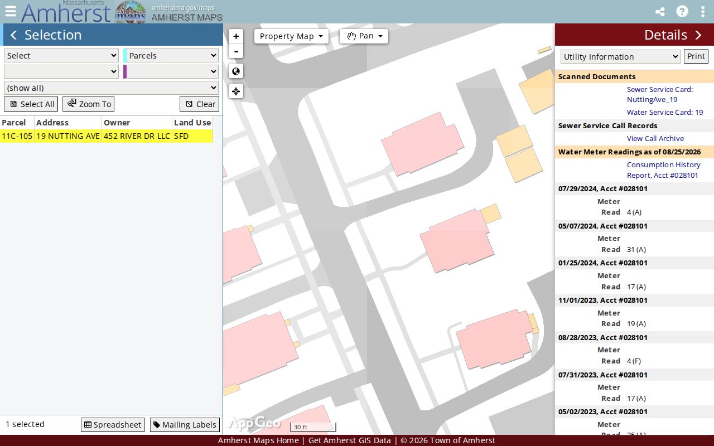Click the SFD land use cell
Viewport: 714px width, 446px height.
click(x=192, y=136)
